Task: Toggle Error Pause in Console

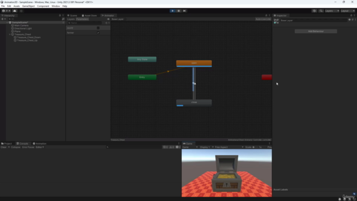Action: [x=28, y=147]
